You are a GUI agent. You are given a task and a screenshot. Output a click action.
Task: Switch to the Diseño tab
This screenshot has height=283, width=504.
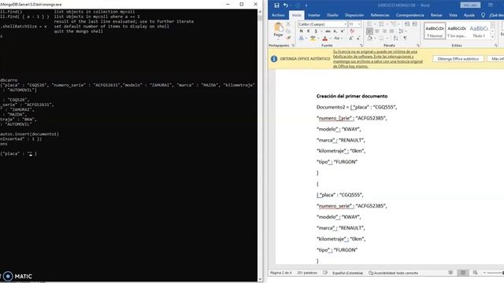click(332, 15)
